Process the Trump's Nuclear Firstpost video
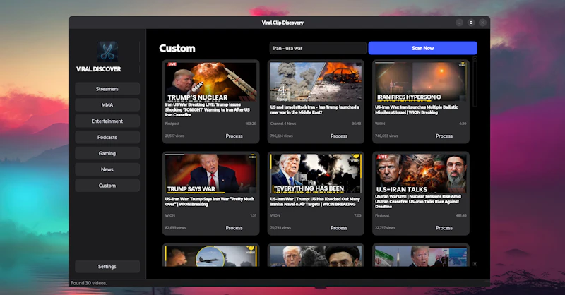This screenshot has width=565, height=295. 234,136
